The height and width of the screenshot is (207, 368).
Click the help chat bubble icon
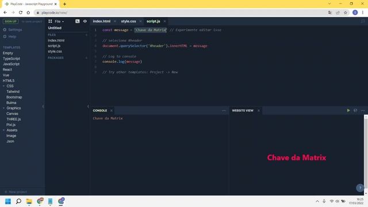360,188
